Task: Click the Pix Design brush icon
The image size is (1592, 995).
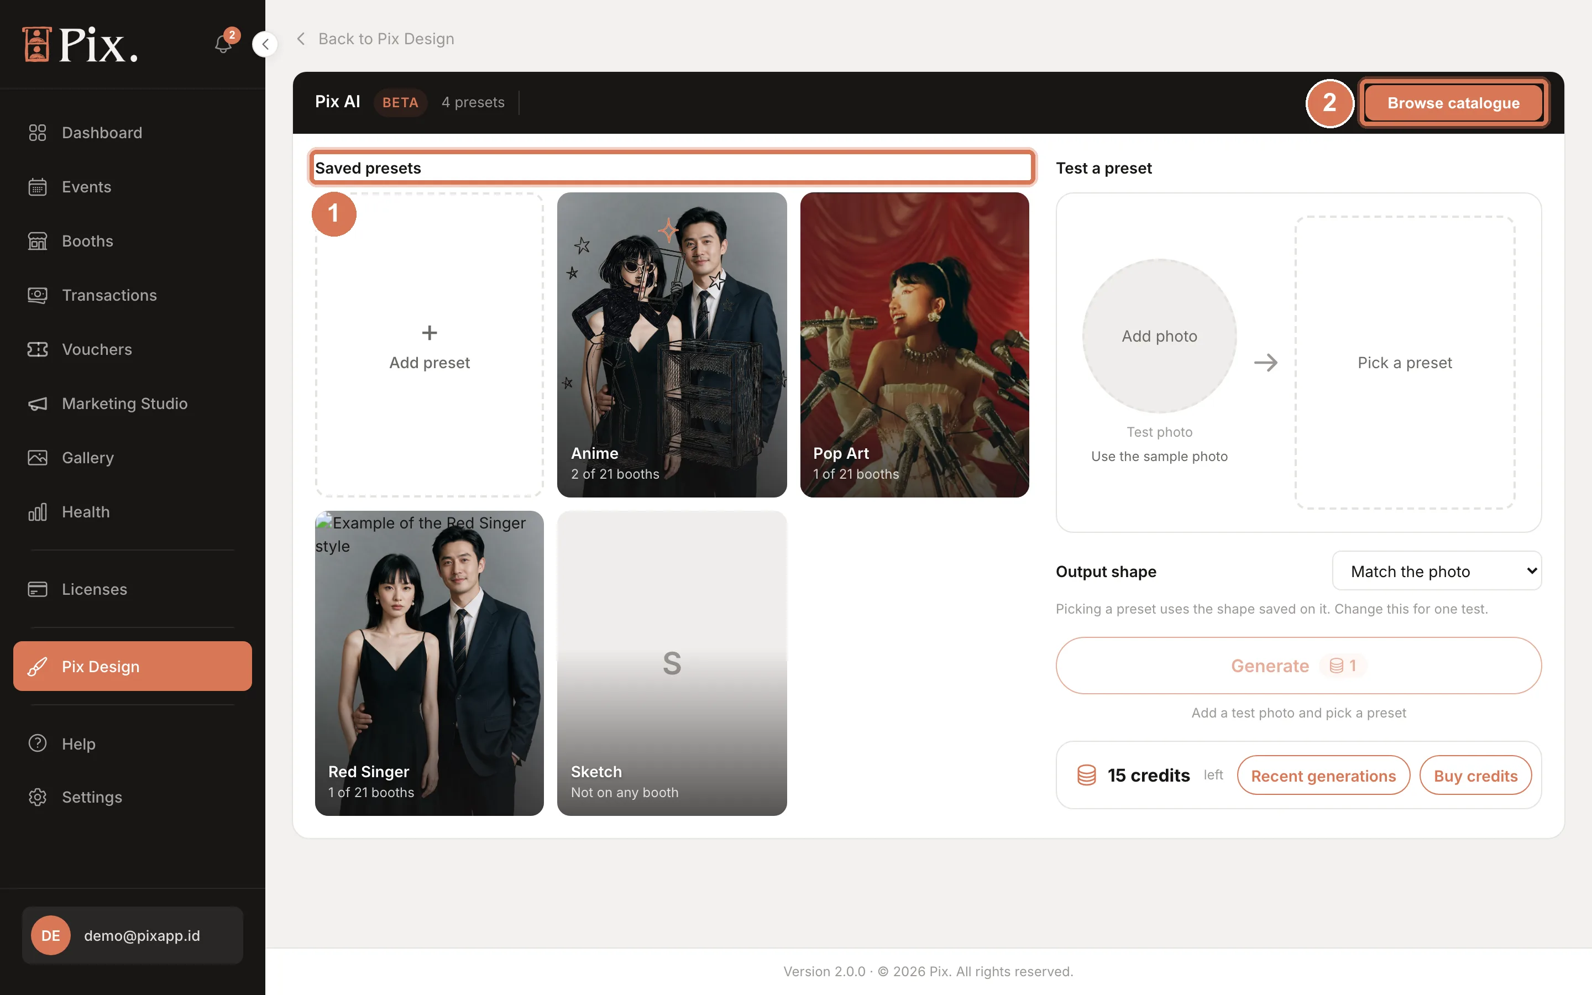Action: tap(38, 667)
